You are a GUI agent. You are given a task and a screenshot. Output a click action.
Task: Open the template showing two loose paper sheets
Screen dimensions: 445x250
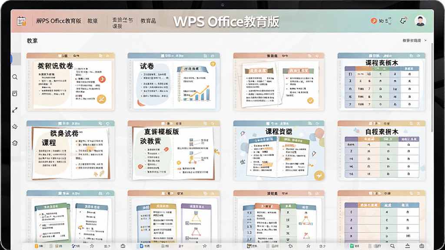click(279, 82)
